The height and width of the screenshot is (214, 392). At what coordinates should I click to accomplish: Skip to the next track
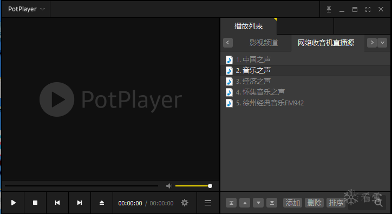(80, 203)
